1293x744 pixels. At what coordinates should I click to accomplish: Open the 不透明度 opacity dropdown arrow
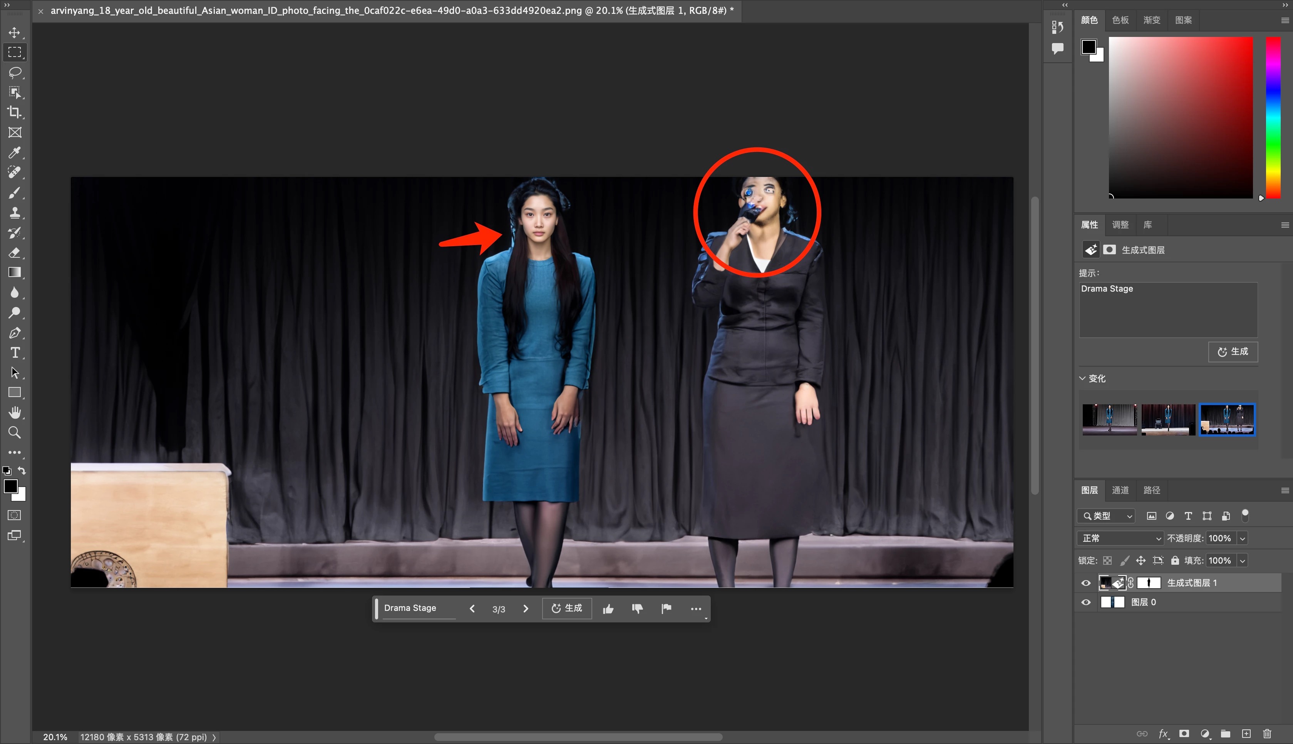[x=1242, y=539]
